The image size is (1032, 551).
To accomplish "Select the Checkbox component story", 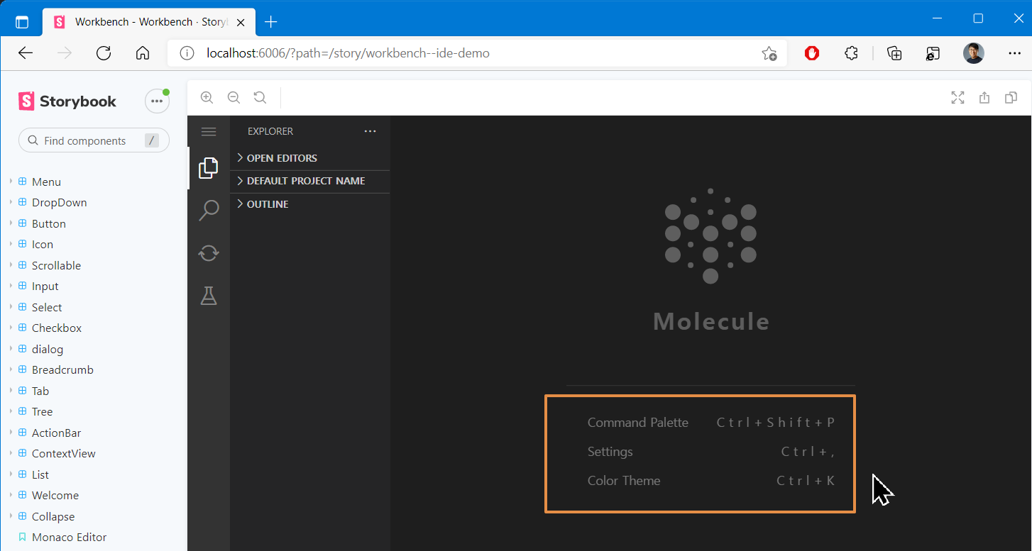I will (x=57, y=328).
